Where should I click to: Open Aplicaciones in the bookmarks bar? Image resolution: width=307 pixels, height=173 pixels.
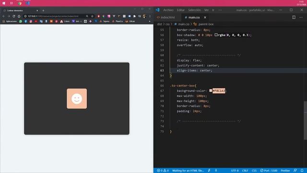click(10, 21)
